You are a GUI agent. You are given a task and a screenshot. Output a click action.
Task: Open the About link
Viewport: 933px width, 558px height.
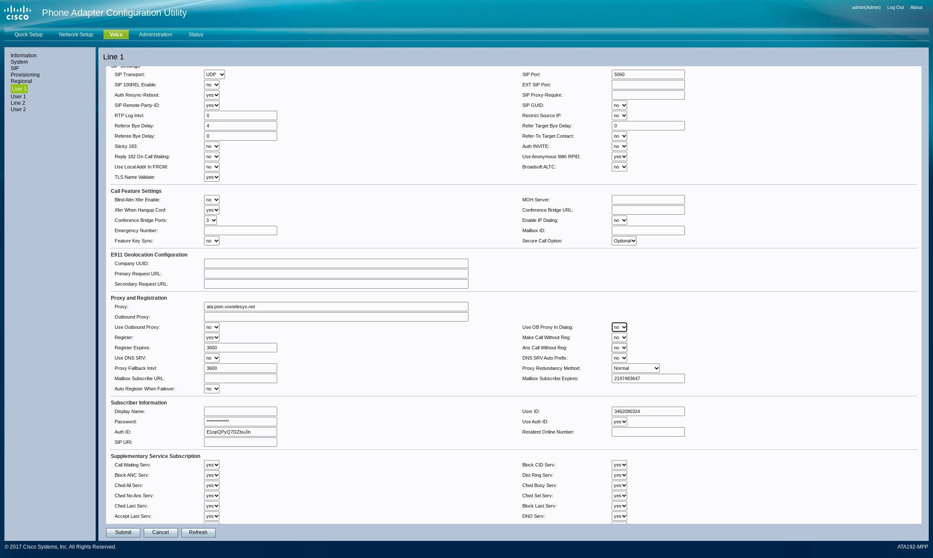click(x=916, y=7)
